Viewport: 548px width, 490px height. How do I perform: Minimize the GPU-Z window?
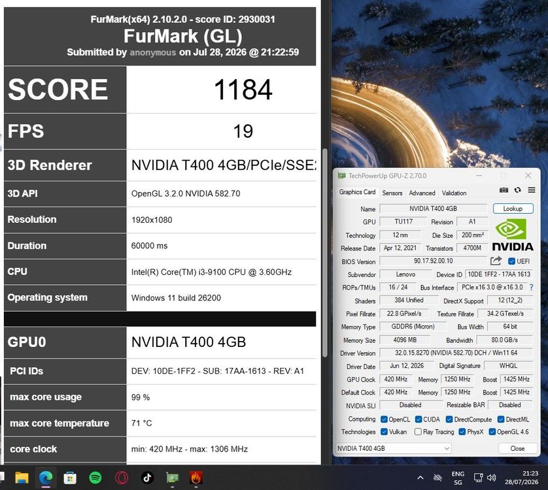[479, 175]
